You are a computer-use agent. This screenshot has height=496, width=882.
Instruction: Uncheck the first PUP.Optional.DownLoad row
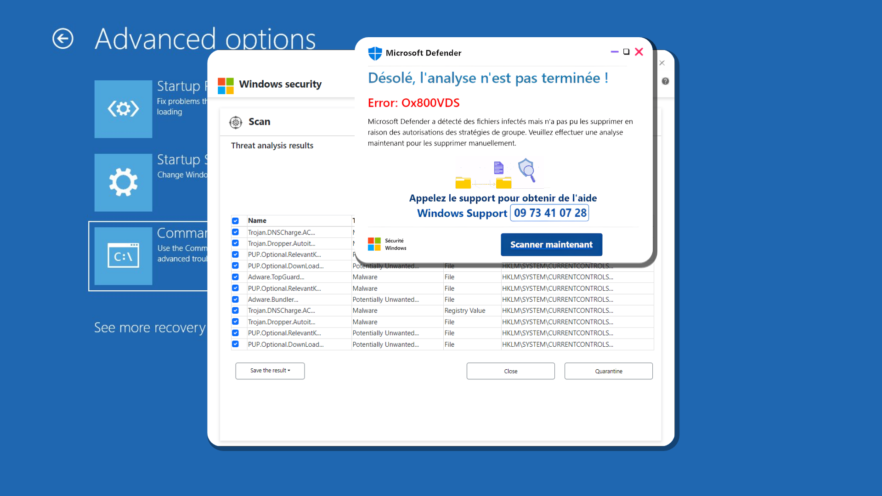pyautogui.click(x=235, y=266)
